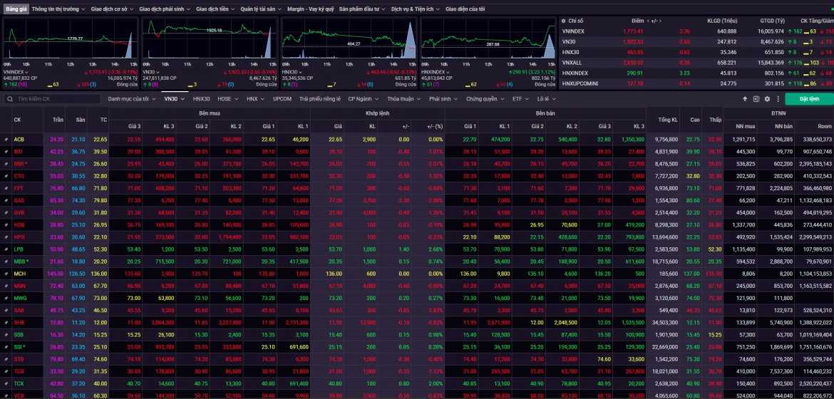Open the Giao dịch phái sinh dropdown
The image size is (834, 399).
tap(165, 9)
